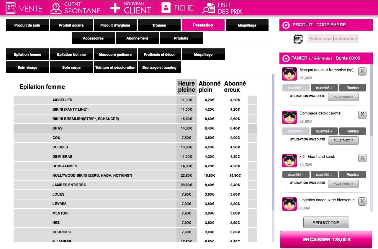Open the Fiche profile icon
Image resolution: width=378 pixels, height=249 pixels.
166,8
